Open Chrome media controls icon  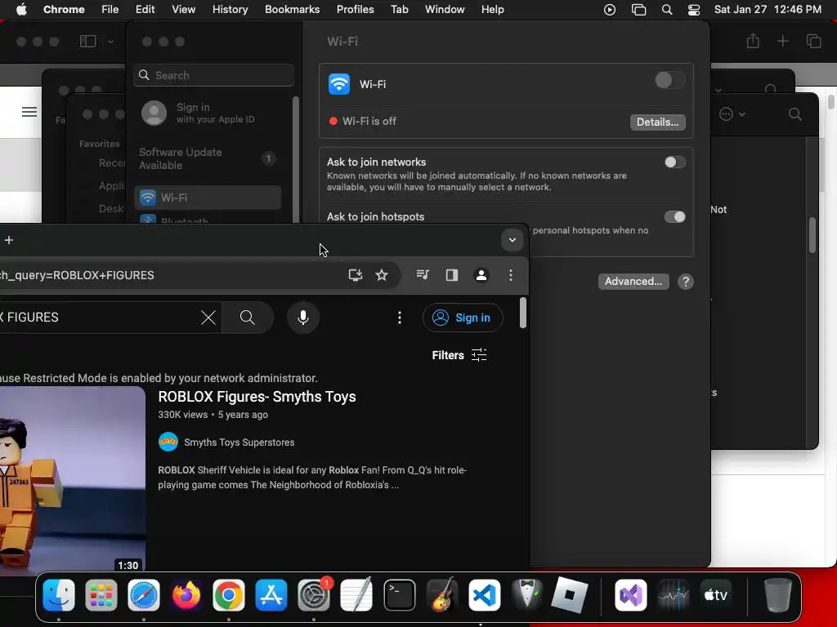pos(423,275)
